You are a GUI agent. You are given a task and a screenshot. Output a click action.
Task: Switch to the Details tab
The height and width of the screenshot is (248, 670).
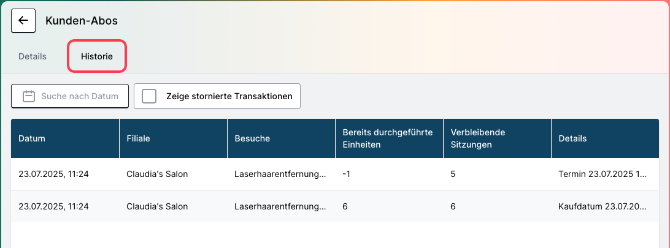(x=33, y=56)
